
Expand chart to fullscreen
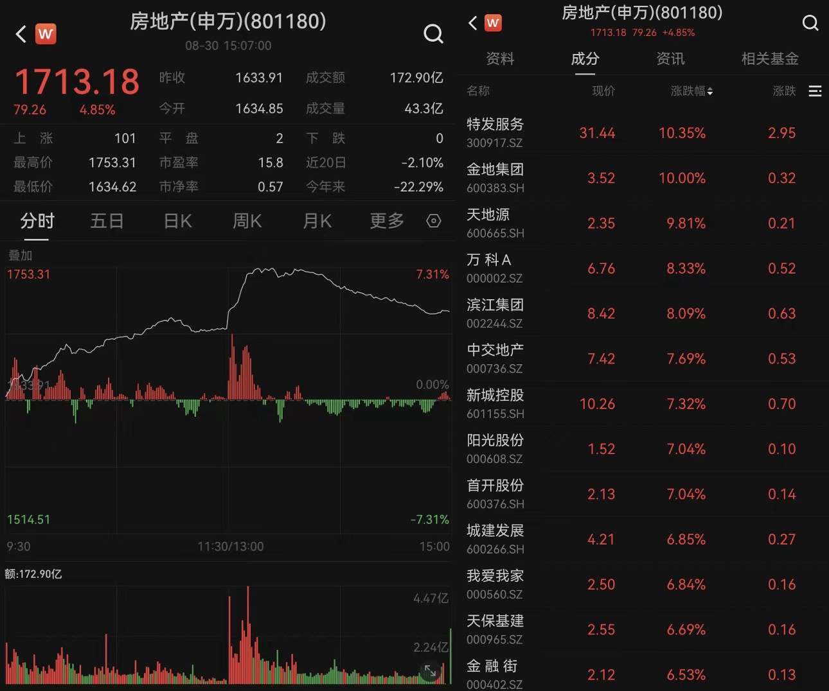tap(430, 671)
